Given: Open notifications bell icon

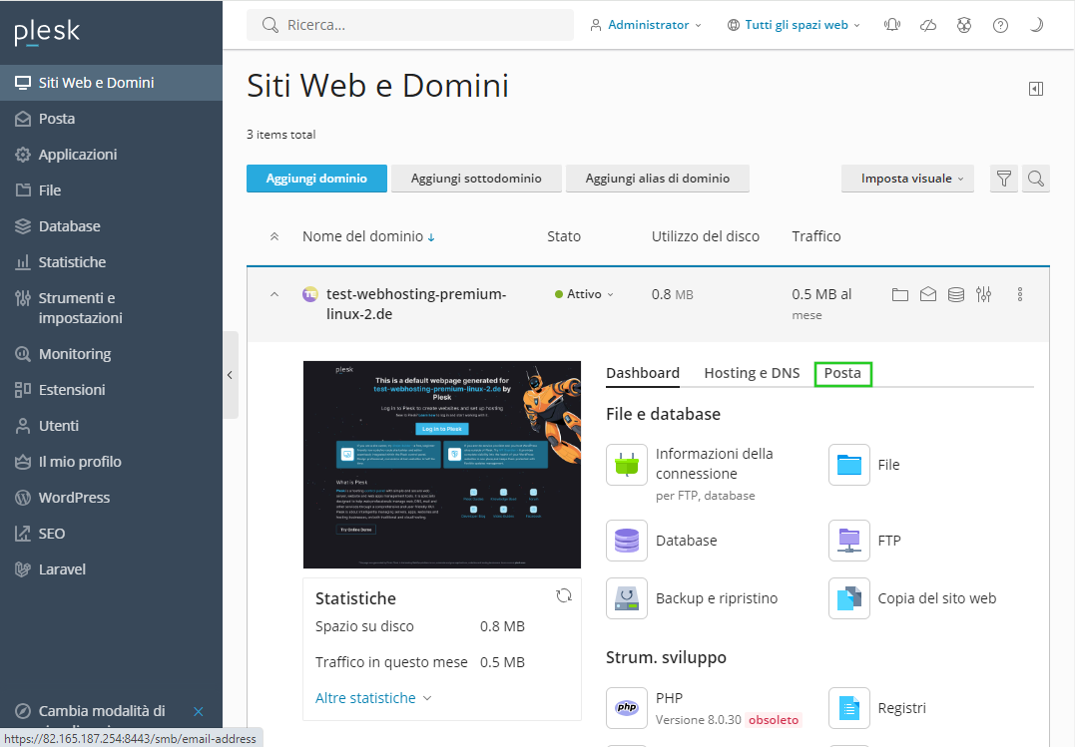Looking at the screenshot, I should (x=892, y=25).
